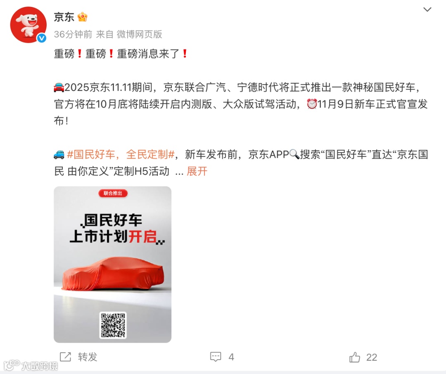Click the crown membership icon beside 京东
Viewport: 446px width, 374px height.
coord(82,17)
